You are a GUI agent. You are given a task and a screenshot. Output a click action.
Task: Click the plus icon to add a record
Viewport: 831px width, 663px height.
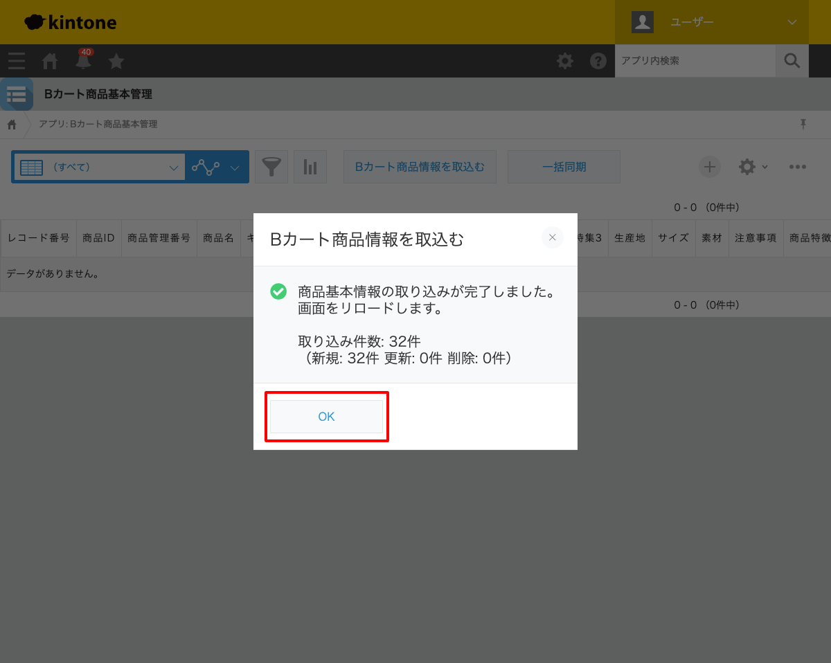pyautogui.click(x=709, y=167)
